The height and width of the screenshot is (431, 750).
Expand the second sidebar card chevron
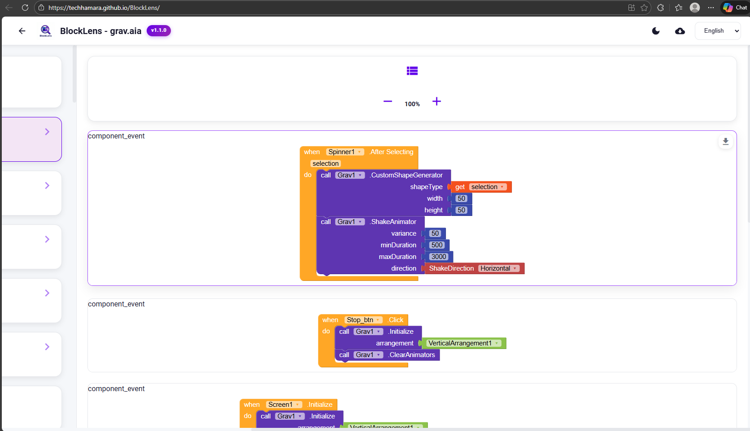point(47,185)
